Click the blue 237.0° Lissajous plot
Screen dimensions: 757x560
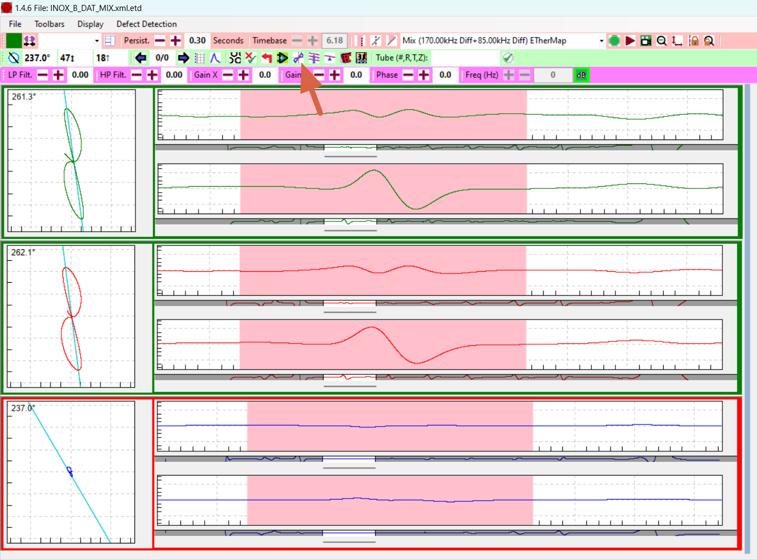(71, 472)
